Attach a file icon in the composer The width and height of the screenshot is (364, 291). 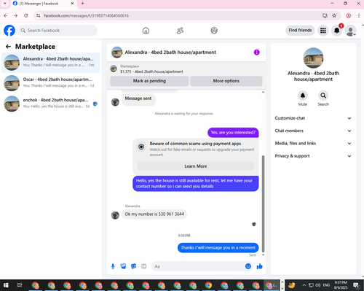[x=123, y=266]
